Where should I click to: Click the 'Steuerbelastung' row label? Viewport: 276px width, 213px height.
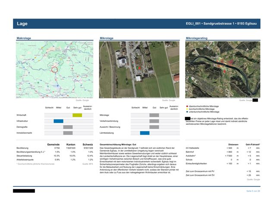tap(24, 156)
